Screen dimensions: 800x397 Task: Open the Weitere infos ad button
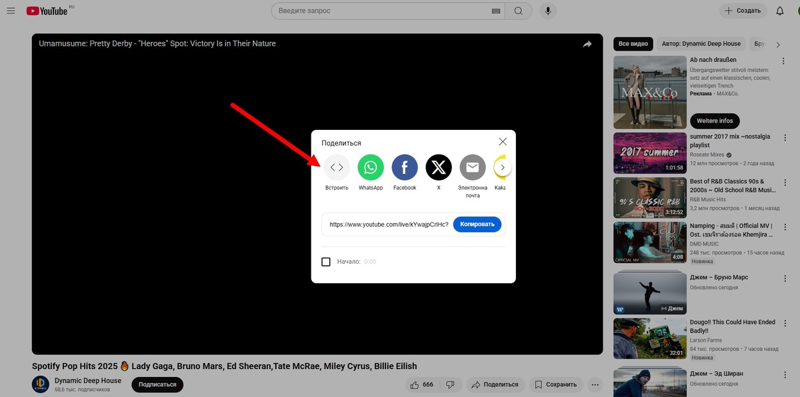[715, 121]
